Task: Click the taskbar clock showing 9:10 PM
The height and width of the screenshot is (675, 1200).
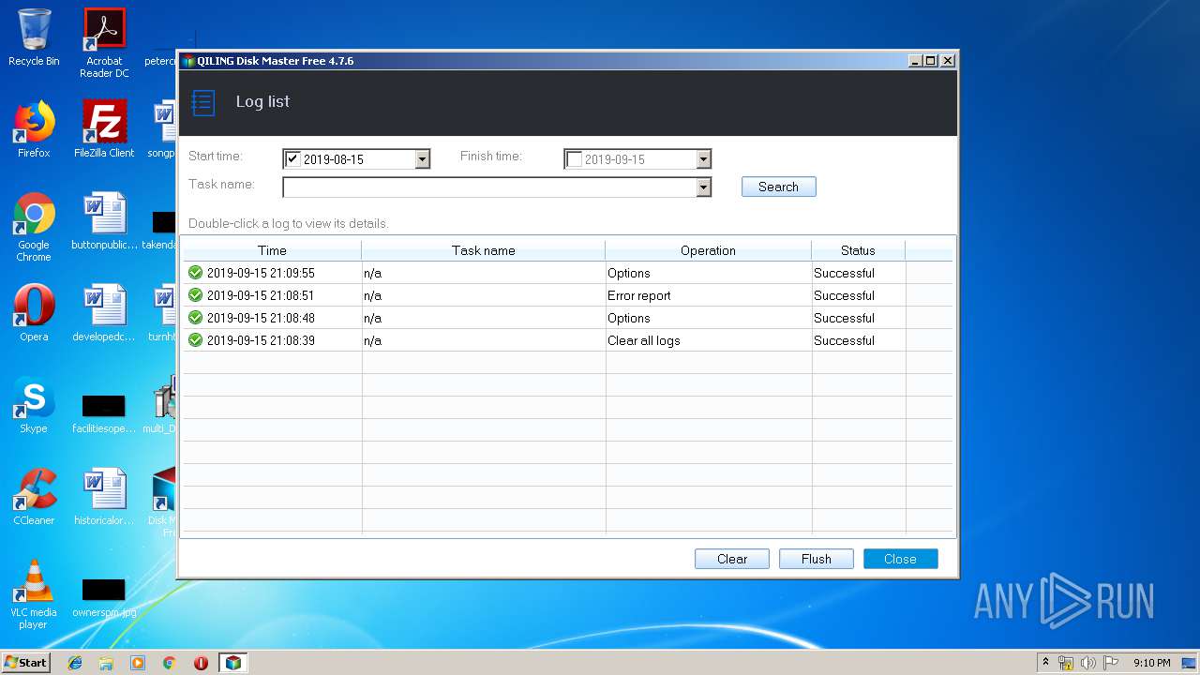Action: (1151, 663)
